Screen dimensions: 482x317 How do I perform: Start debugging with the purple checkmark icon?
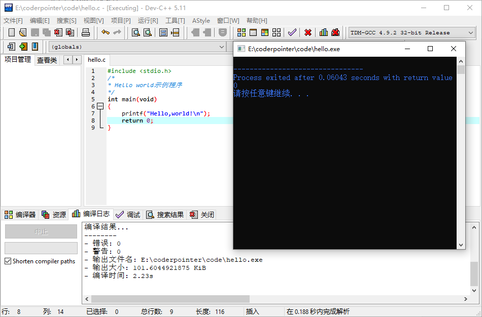click(x=292, y=32)
